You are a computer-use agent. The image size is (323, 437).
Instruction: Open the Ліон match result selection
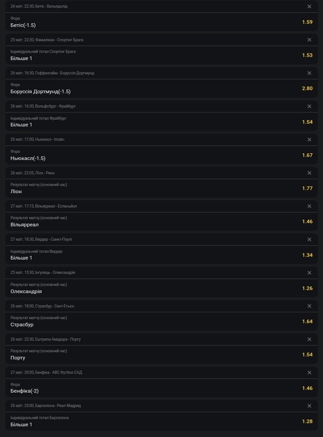161,188
